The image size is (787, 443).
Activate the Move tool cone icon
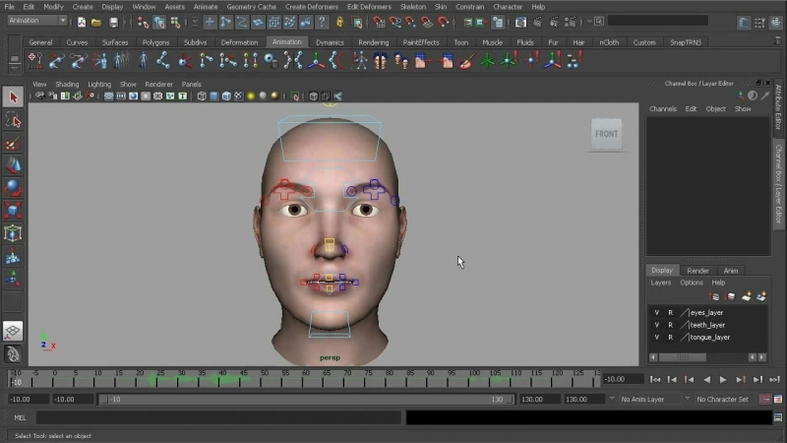click(13, 165)
